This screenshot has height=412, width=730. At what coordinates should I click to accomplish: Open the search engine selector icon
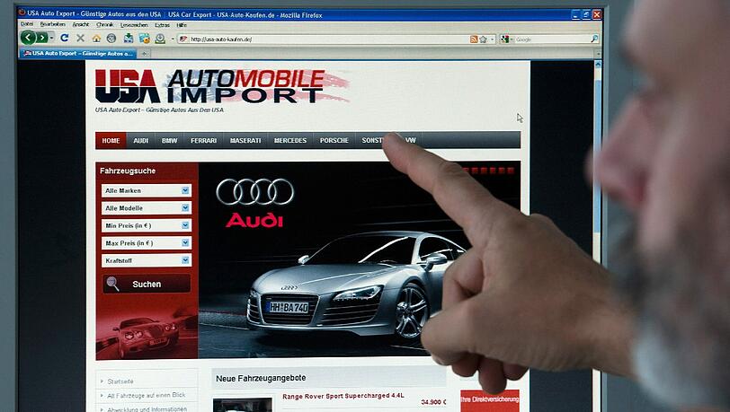point(505,39)
